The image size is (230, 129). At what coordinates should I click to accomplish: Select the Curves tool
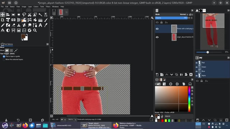coord(24,30)
